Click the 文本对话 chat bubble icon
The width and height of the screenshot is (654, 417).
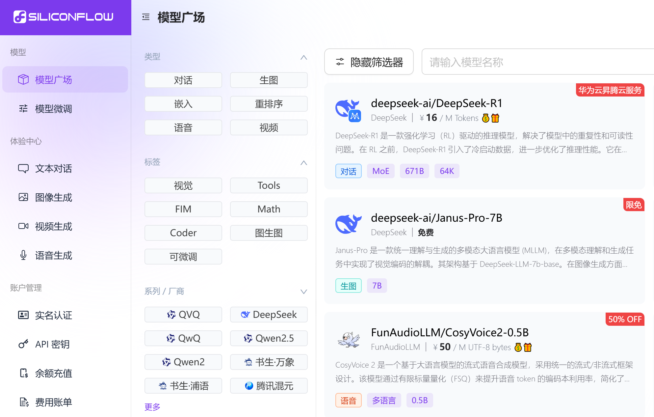(x=23, y=168)
